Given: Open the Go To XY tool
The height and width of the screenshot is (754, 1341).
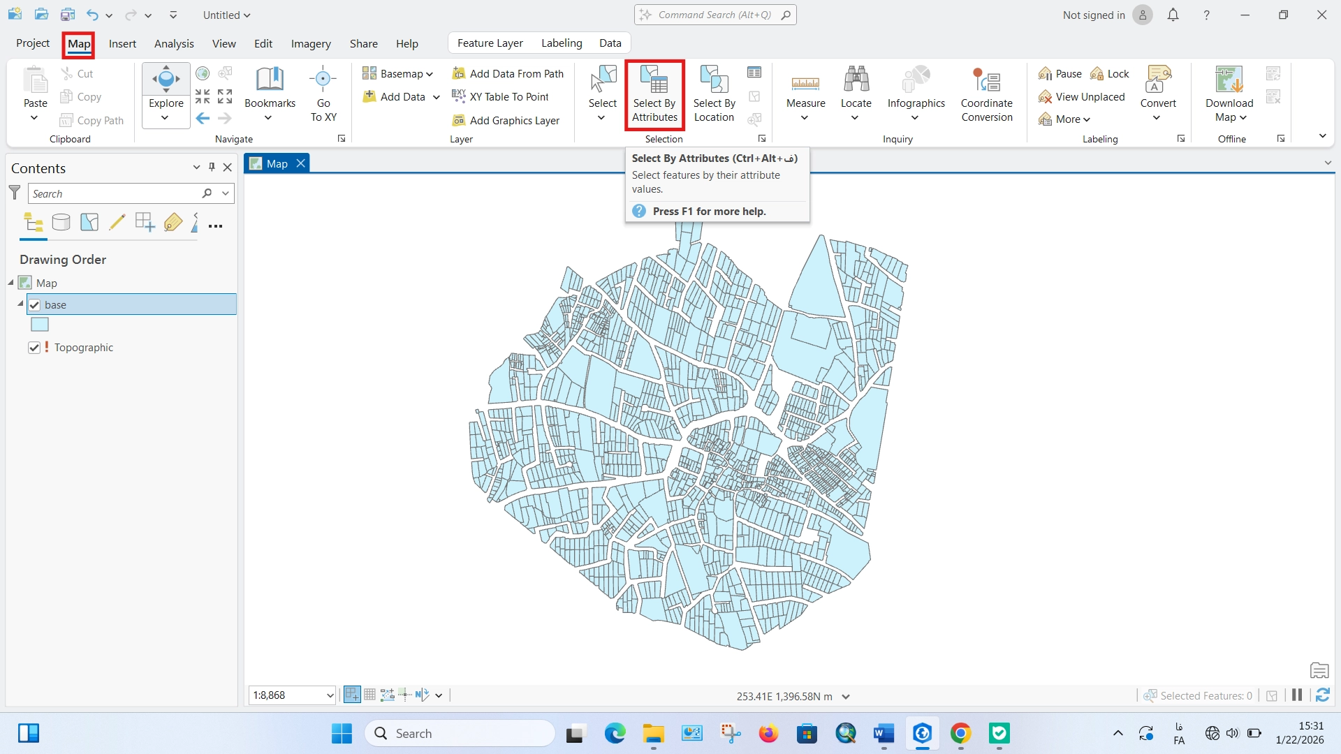Looking at the screenshot, I should point(323,96).
